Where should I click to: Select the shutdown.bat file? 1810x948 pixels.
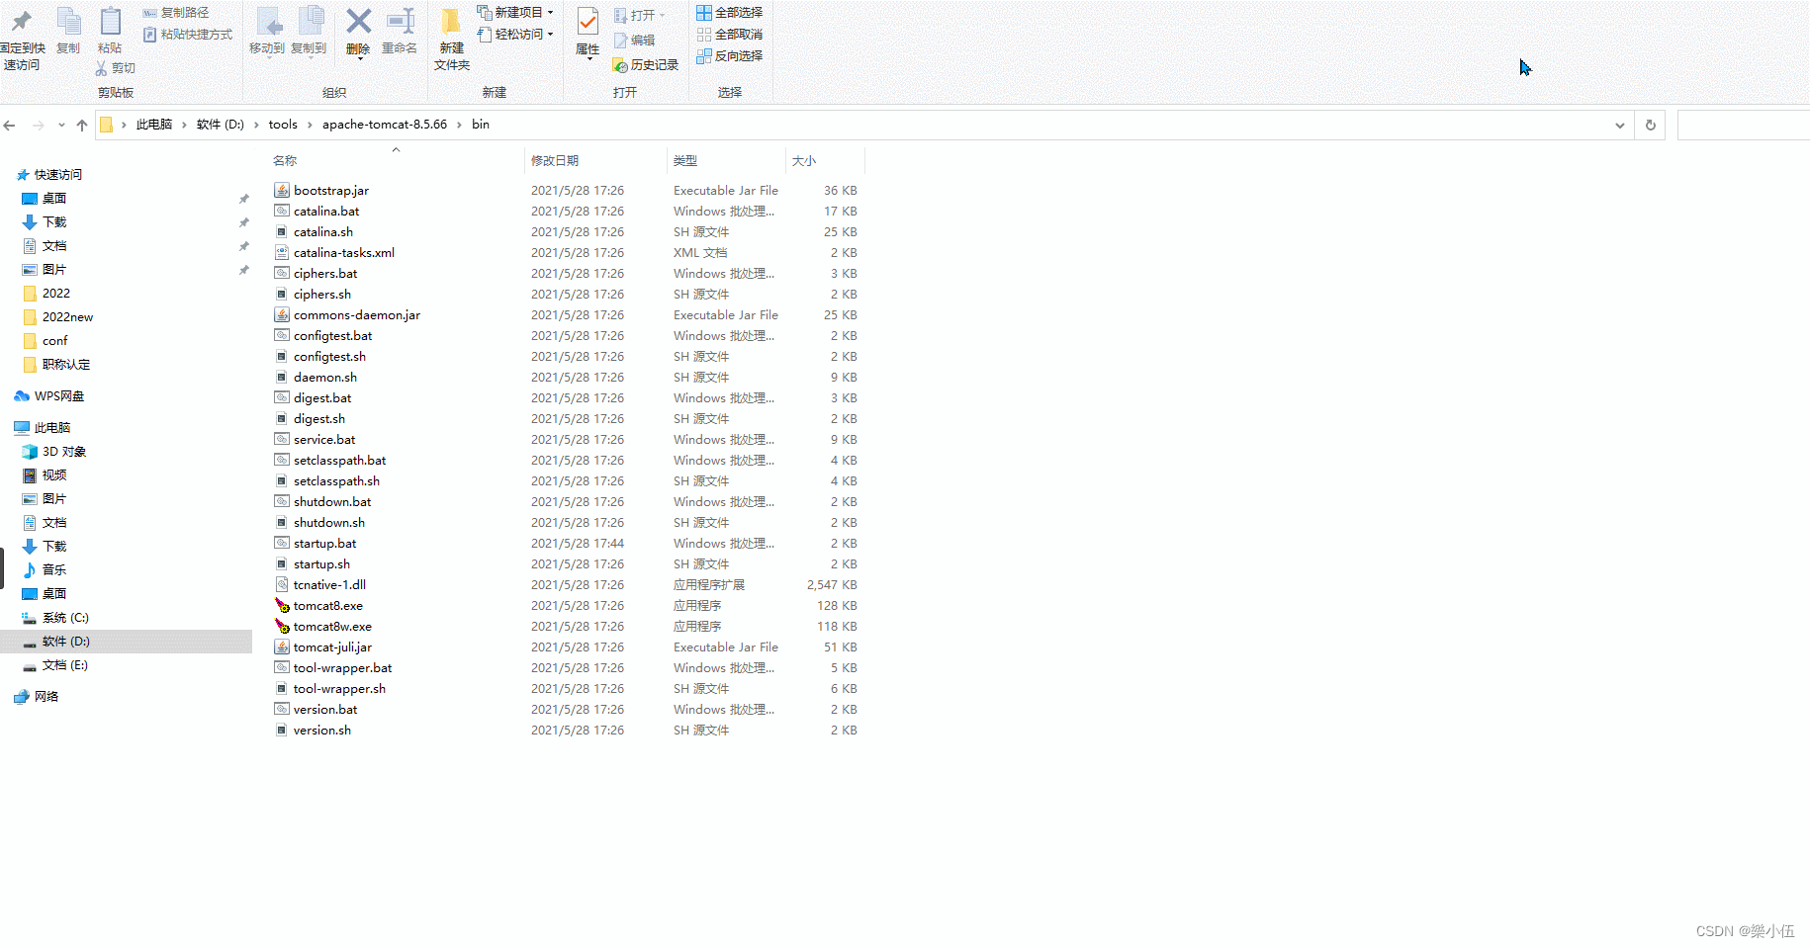tap(332, 502)
